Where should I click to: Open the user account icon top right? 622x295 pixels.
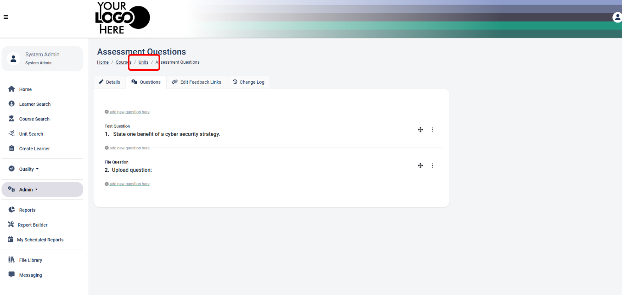[x=617, y=17]
